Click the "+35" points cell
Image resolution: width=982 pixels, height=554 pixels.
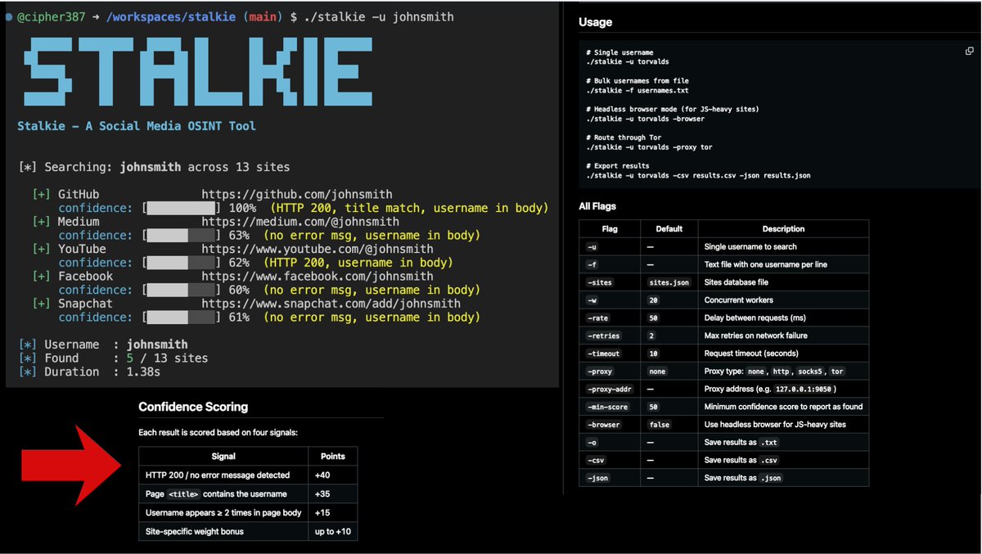[x=324, y=493]
